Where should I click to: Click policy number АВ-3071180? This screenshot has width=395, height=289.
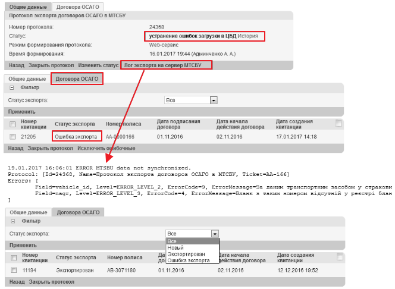[x=121, y=270]
